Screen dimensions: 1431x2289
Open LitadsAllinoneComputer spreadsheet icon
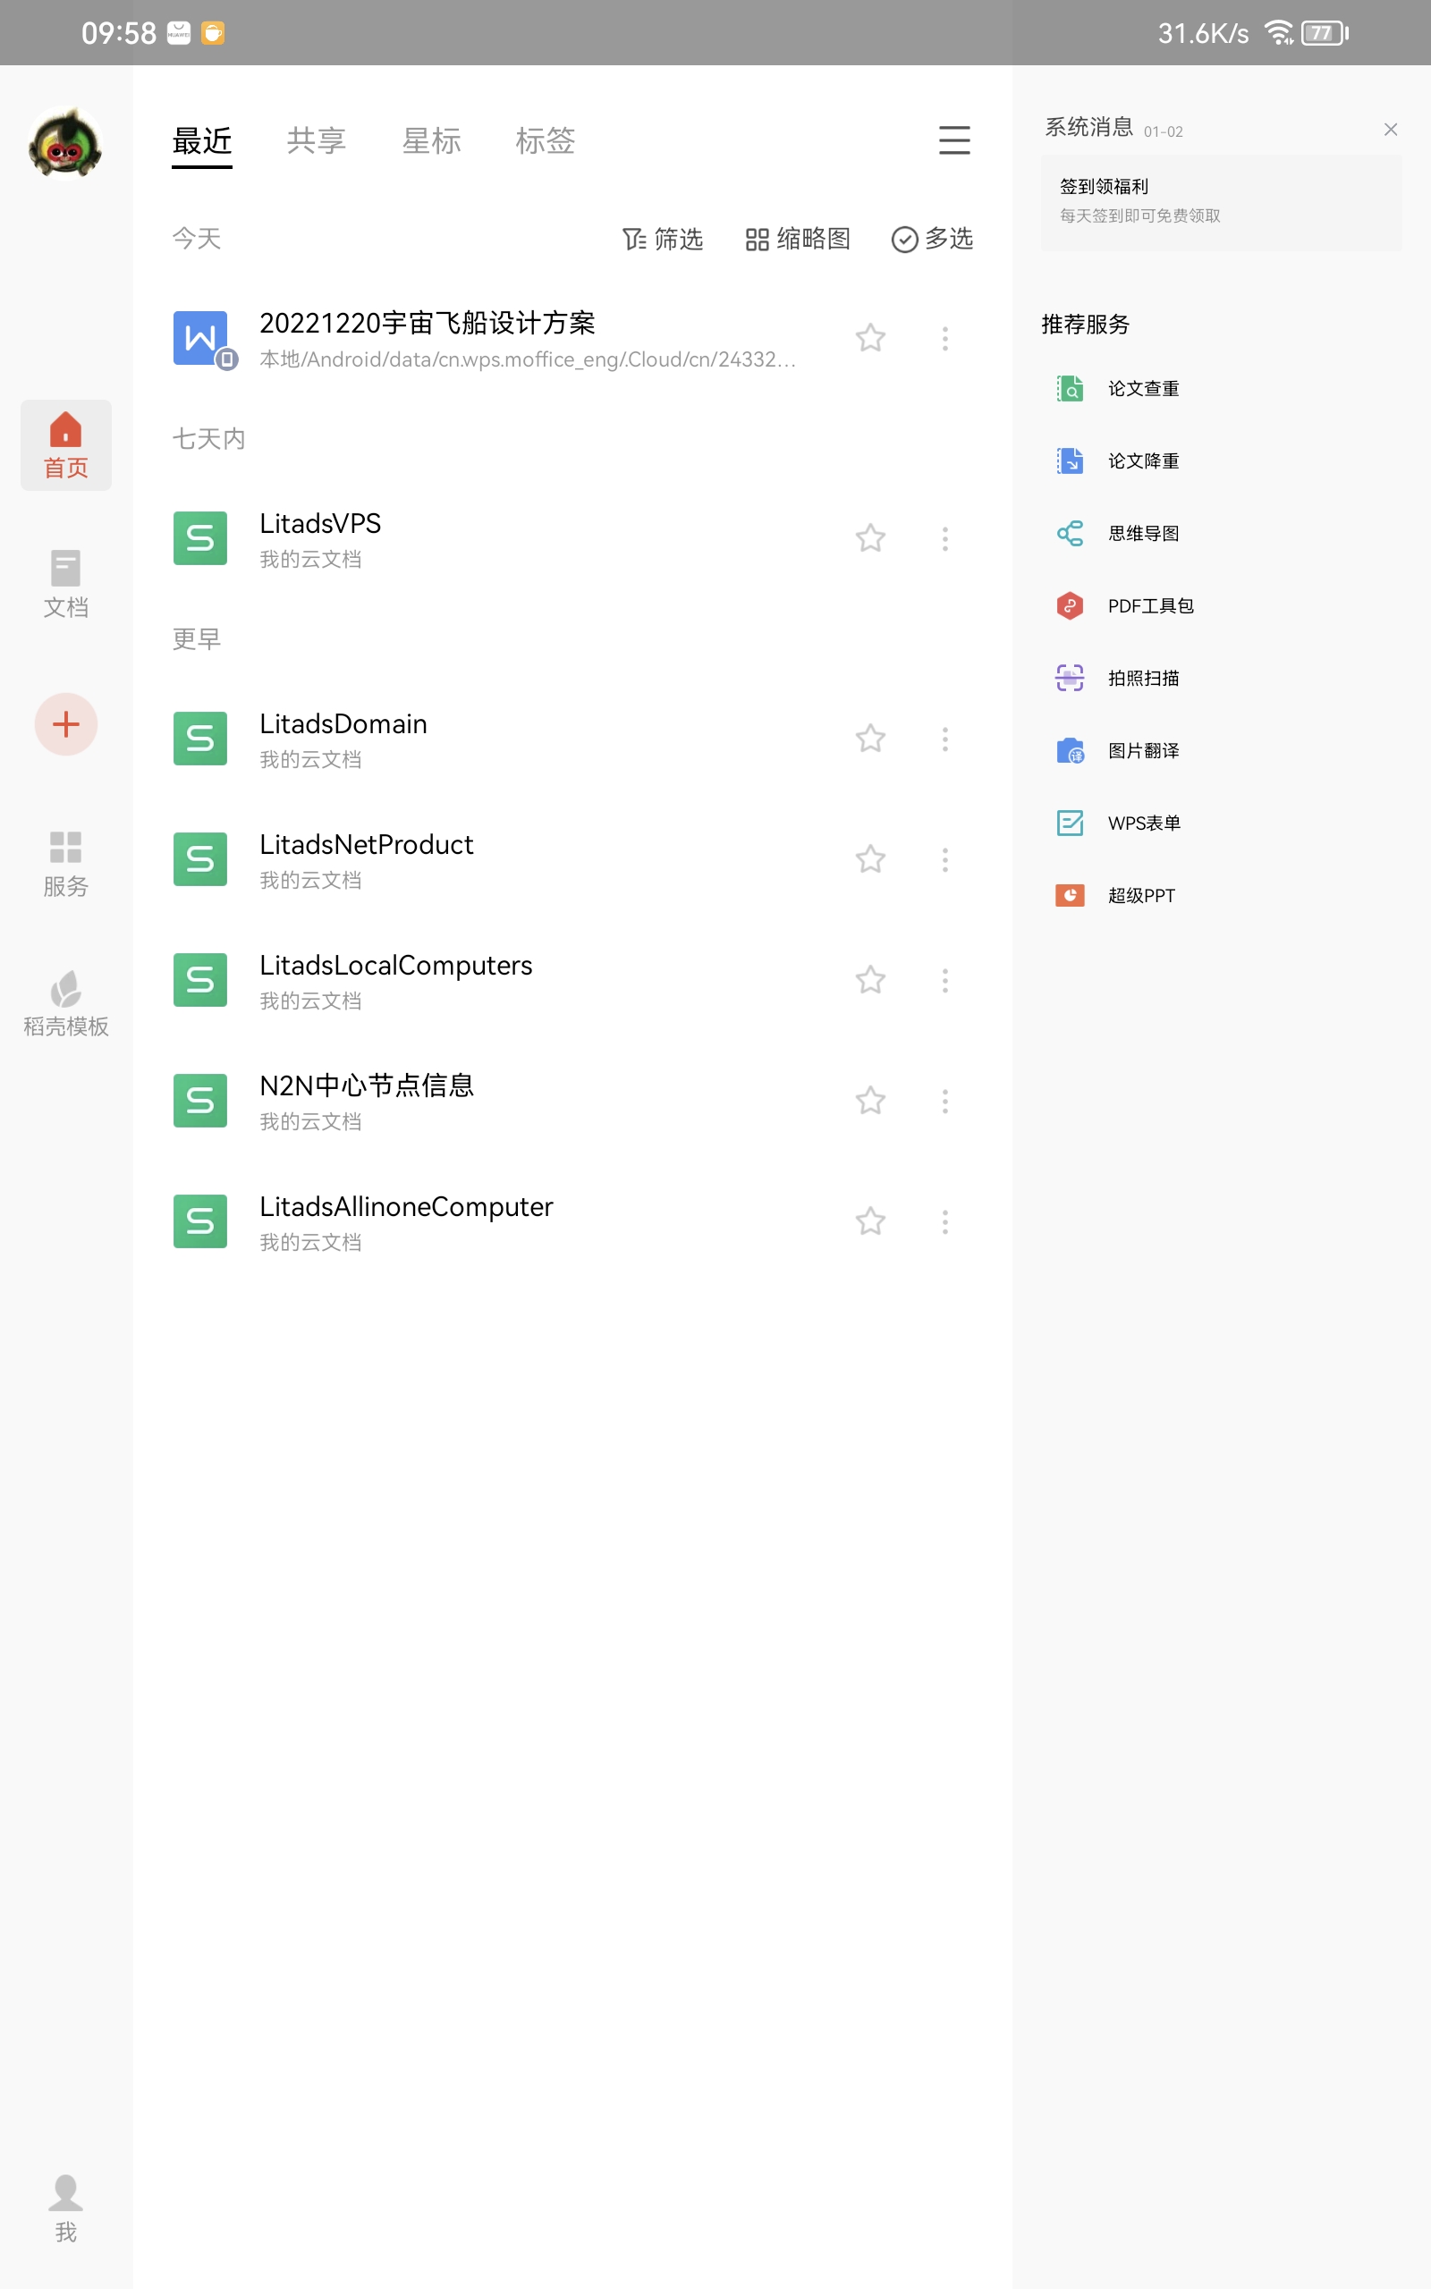coord(200,1222)
